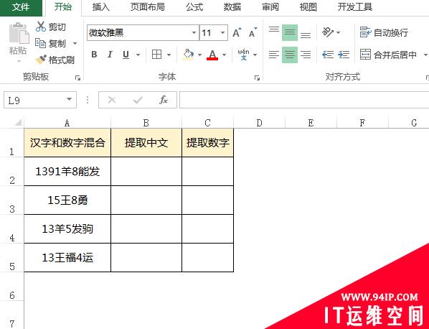
Task: Switch to the Insert (插入) tab
Action: coord(101,7)
